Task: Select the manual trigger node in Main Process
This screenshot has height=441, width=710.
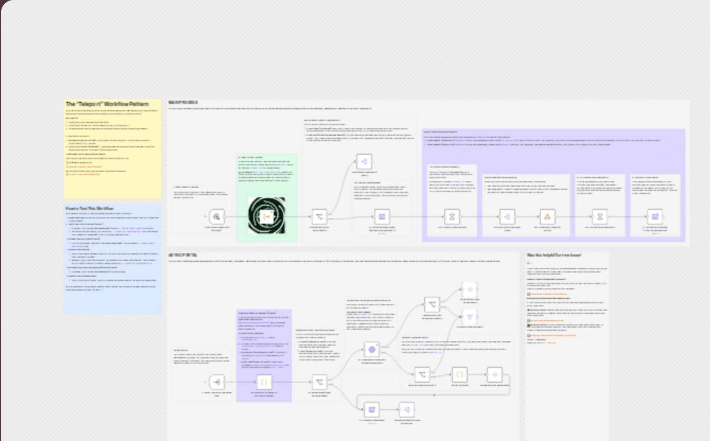Action: point(216,216)
